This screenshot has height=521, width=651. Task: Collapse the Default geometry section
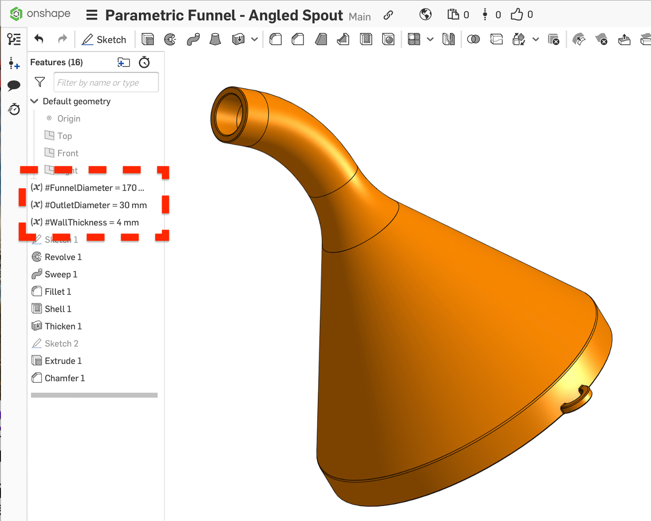click(34, 101)
